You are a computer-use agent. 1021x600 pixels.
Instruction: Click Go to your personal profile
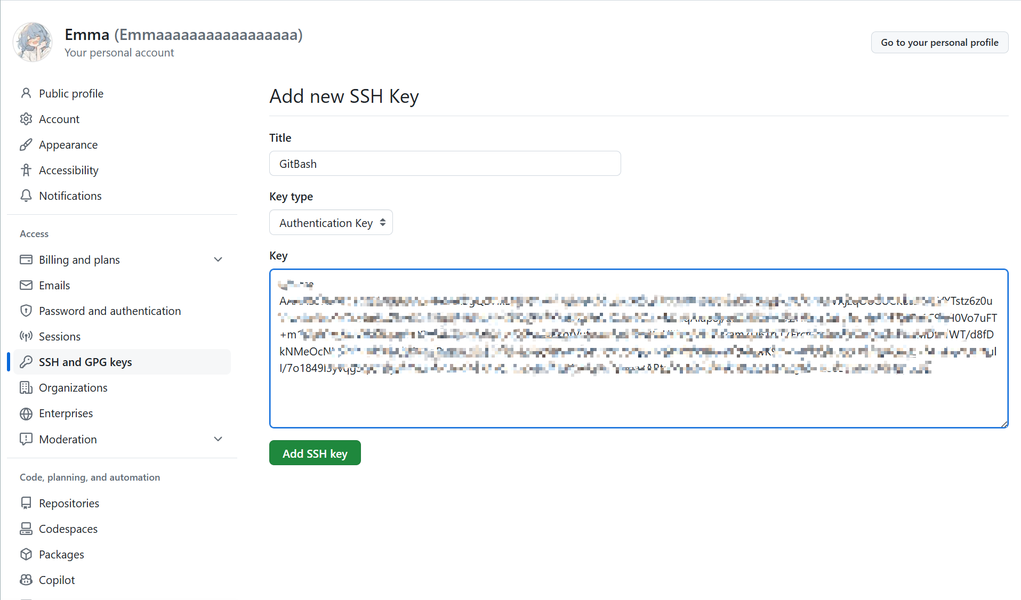coord(939,43)
